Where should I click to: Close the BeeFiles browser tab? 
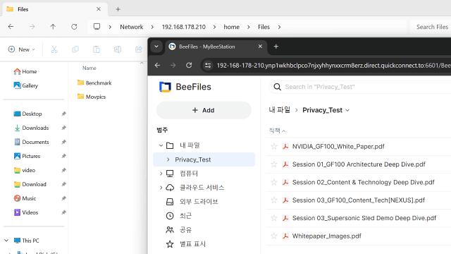(x=260, y=47)
